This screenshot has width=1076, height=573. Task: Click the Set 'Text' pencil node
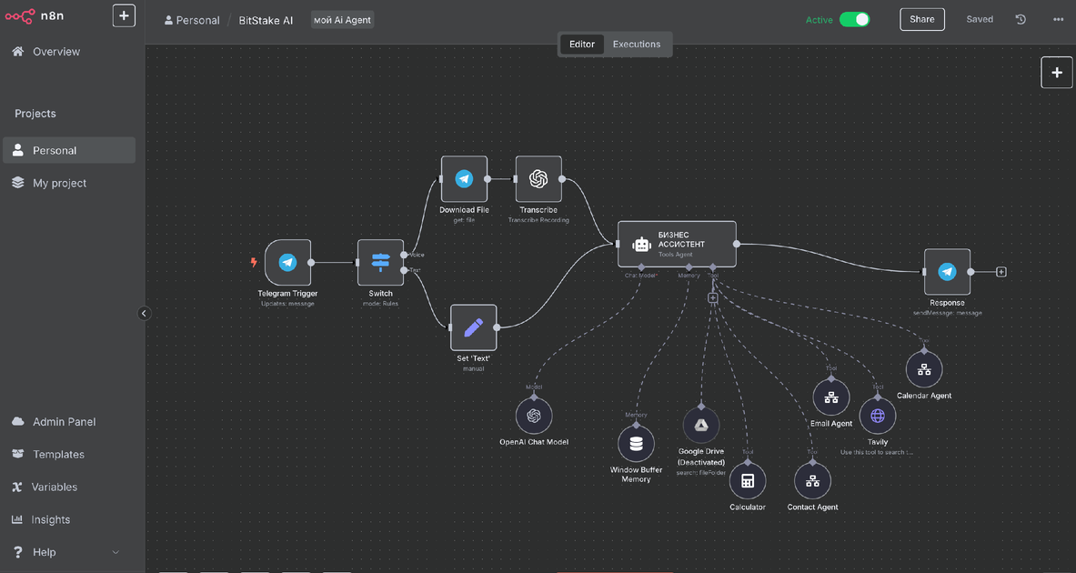[474, 327]
